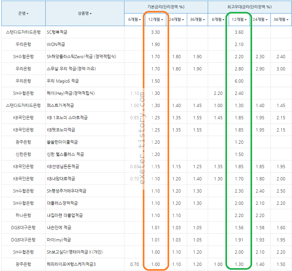Image resolution: width=292 pixels, height=271 pixels.
Task: Sort by 최고우대금리 24개월 column
Action: pyautogui.click(x=260, y=19)
